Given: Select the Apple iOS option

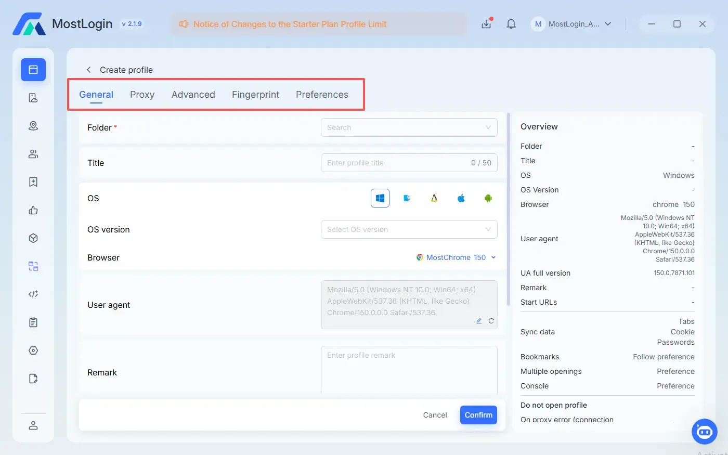Looking at the screenshot, I should (x=461, y=198).
